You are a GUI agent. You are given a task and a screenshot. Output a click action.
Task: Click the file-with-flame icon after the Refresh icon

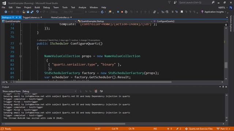coord(110,12)
